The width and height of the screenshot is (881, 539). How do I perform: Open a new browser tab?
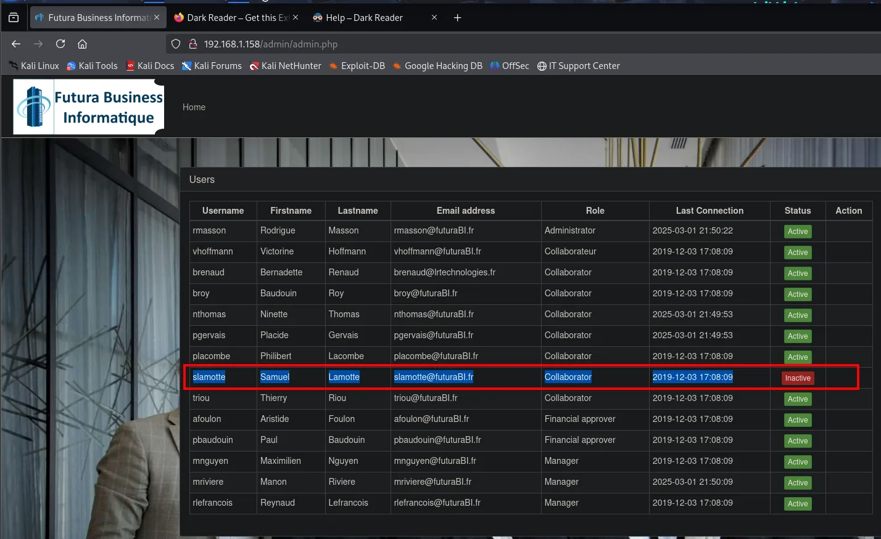pyautogui.click(x=457, y=18)
